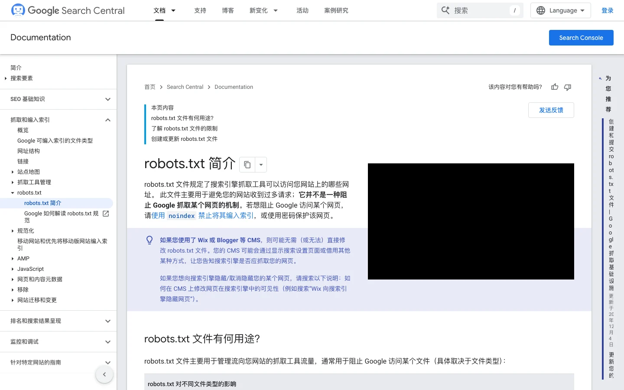Open external link icon beside robots.txt 规范

click(x=106, y=214)
